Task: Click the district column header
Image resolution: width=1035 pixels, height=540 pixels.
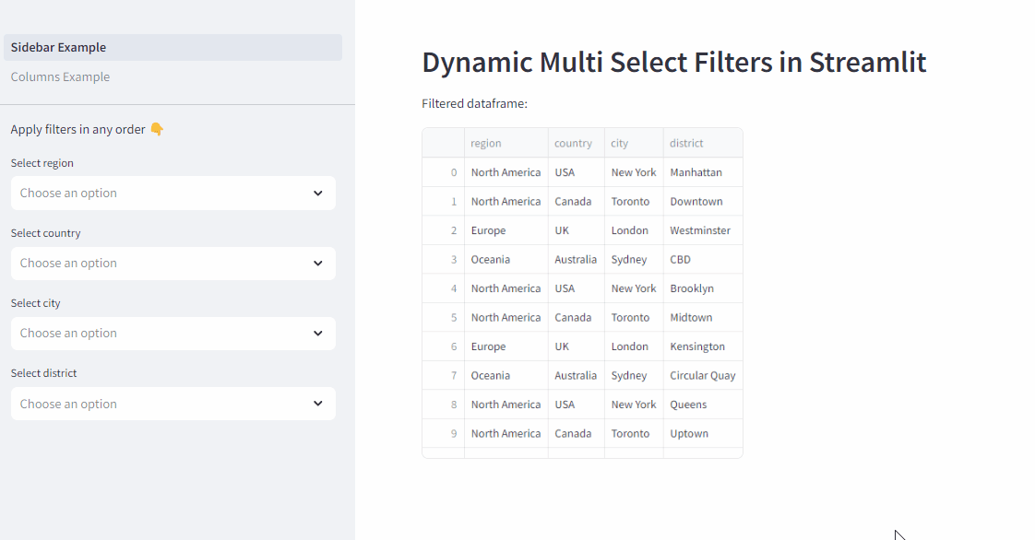Action: click(703, 143)
